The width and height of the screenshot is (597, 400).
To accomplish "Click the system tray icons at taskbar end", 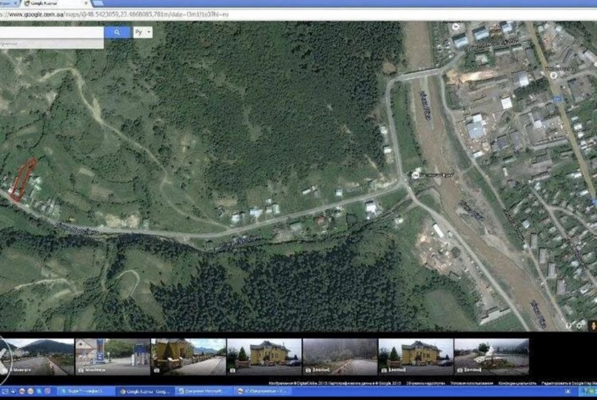I will tap(589, 391).
